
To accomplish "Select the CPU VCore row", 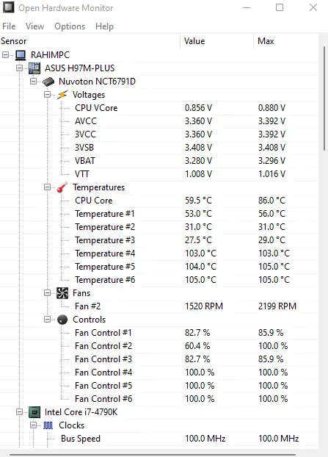I will click(x=159, y=108).
